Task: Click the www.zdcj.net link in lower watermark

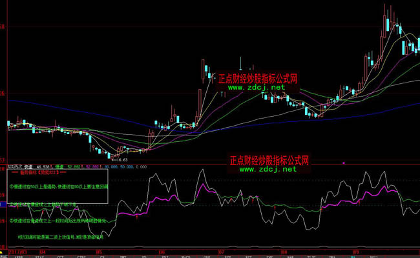Action: pos(269,169)
